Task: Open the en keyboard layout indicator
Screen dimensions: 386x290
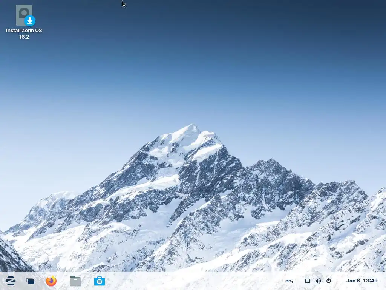Action: coord(289,281)
